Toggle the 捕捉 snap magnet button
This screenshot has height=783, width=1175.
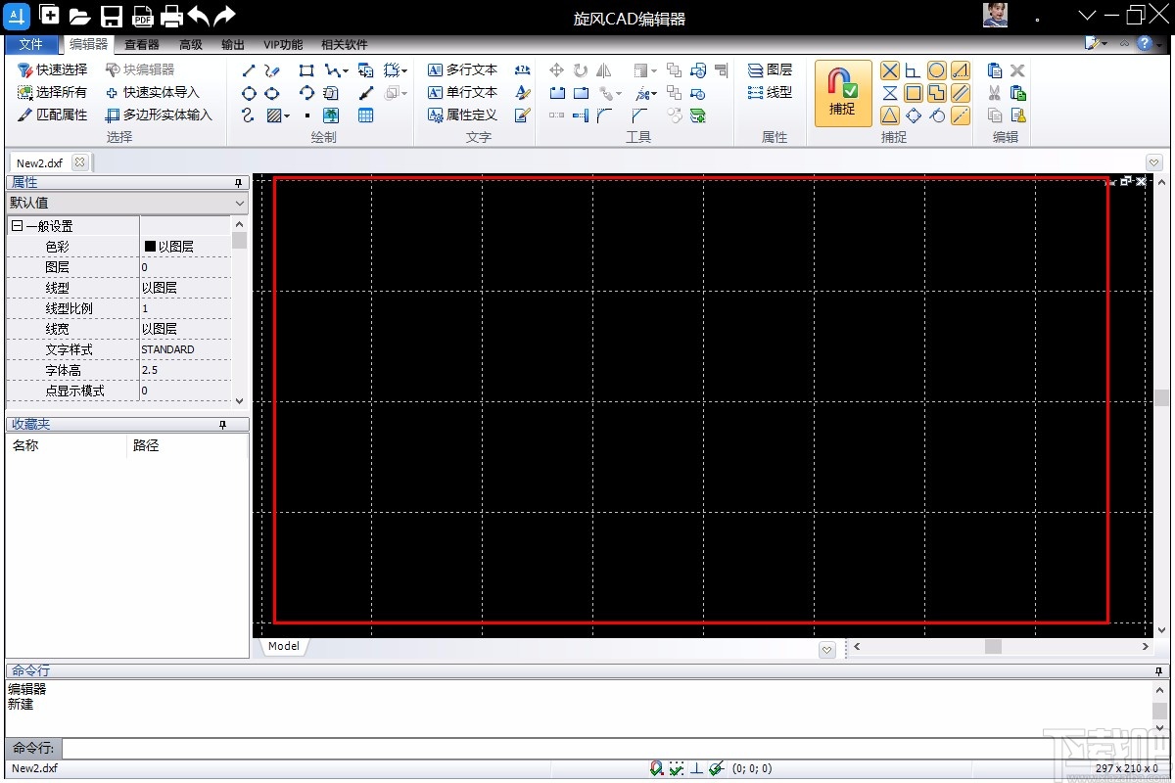tap(842, 93)
